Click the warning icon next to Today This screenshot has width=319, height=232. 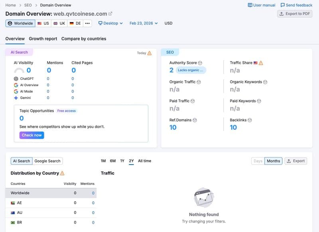click(150, 53)
